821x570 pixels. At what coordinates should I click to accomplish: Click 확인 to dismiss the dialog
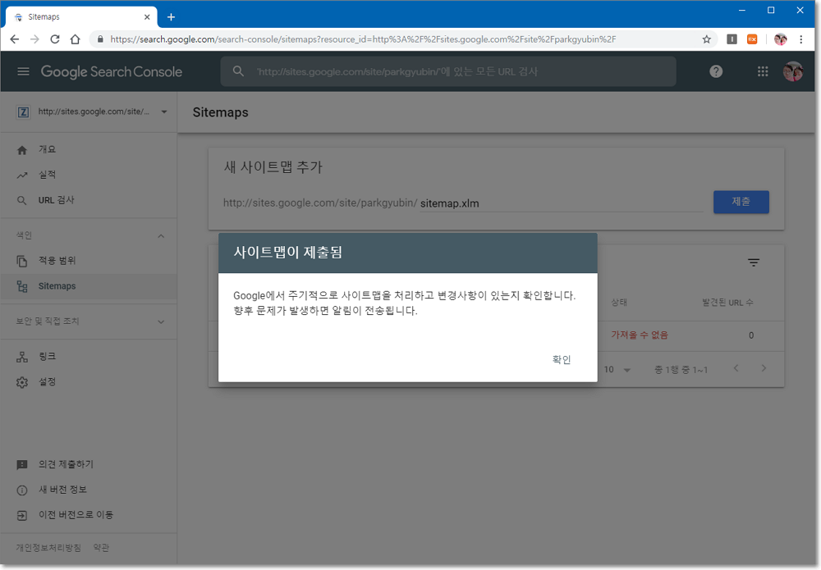tap(562, 360)
